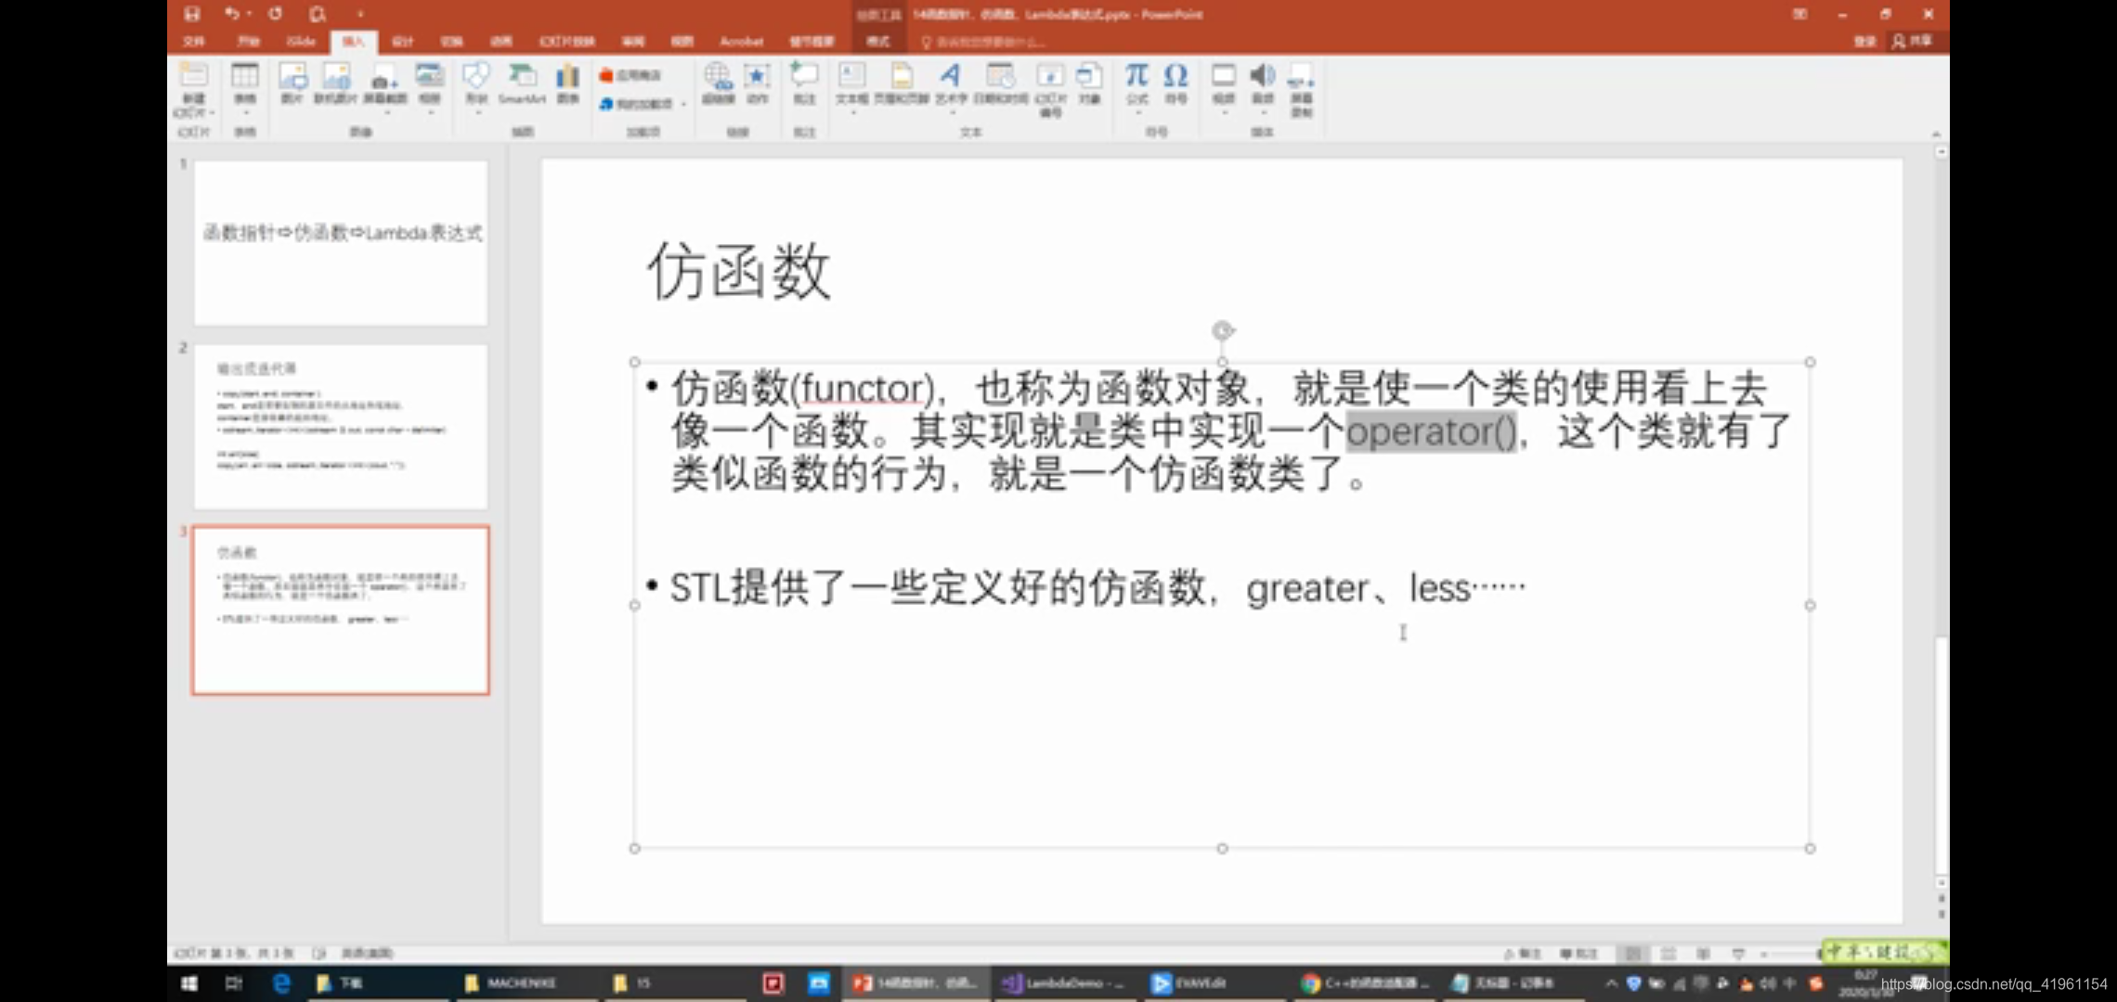Open the Windows Start menu

(189, 983)
